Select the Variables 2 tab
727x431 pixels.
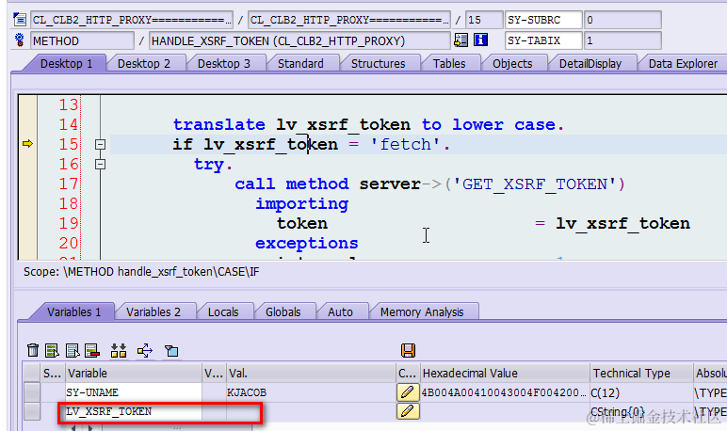pyautogui.click(x=153, y=311)
